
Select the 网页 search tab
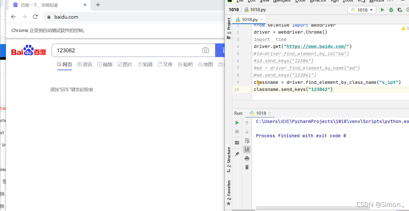[64, 65]
